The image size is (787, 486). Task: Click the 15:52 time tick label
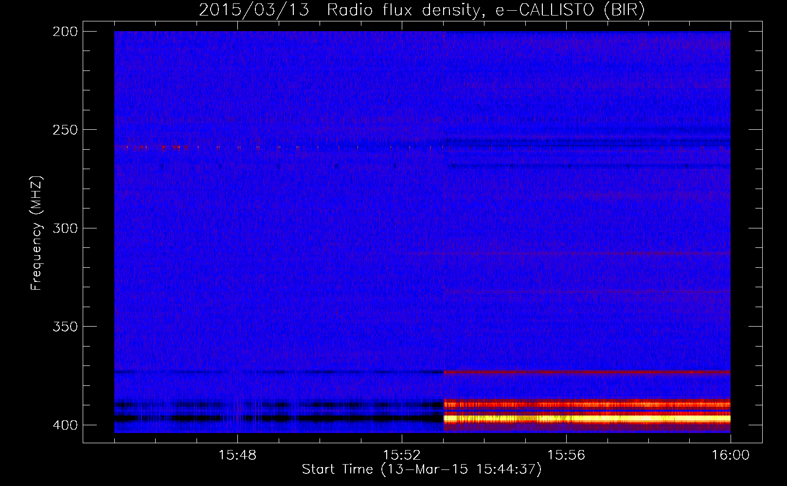(402, 455)
